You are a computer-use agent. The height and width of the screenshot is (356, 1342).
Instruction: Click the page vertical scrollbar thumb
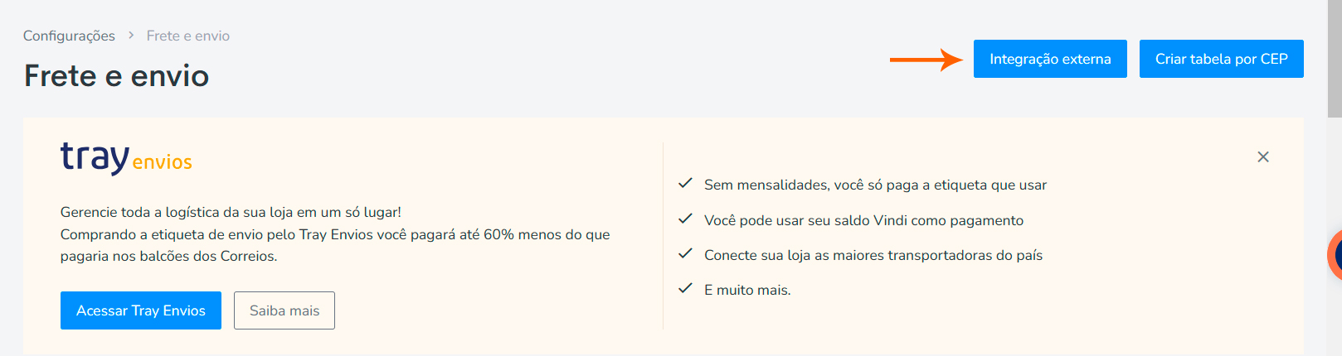click(x=1335, y=58)
